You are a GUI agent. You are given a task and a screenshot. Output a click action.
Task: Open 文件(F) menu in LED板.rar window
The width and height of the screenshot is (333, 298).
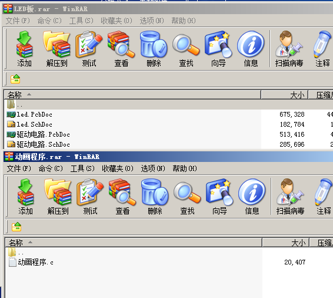[18, 21]
